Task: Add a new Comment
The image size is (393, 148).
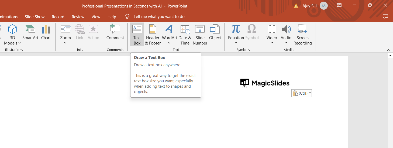Action: (115, 32)
